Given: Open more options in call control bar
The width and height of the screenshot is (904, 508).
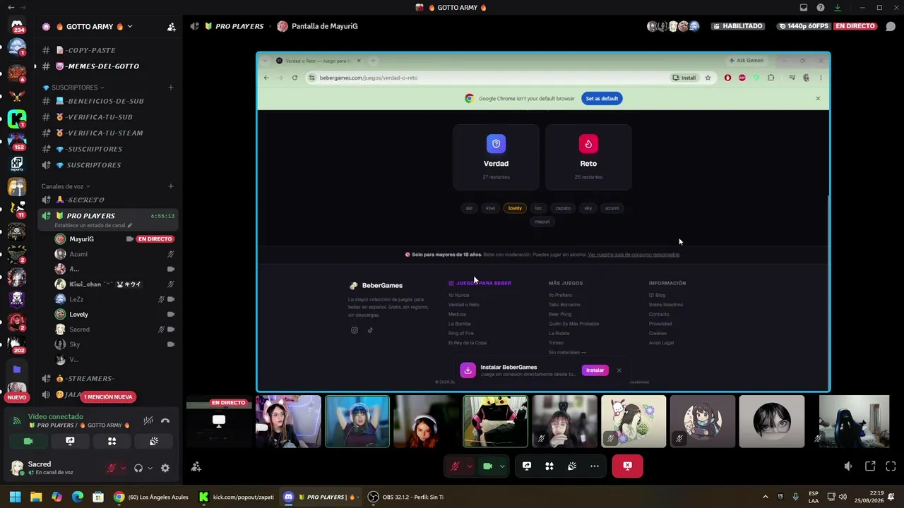Looking at the screenshot, I should (x=595, y=466).
